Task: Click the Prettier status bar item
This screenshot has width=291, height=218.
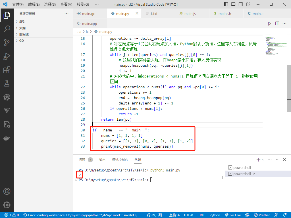Action: pos(262,215)
